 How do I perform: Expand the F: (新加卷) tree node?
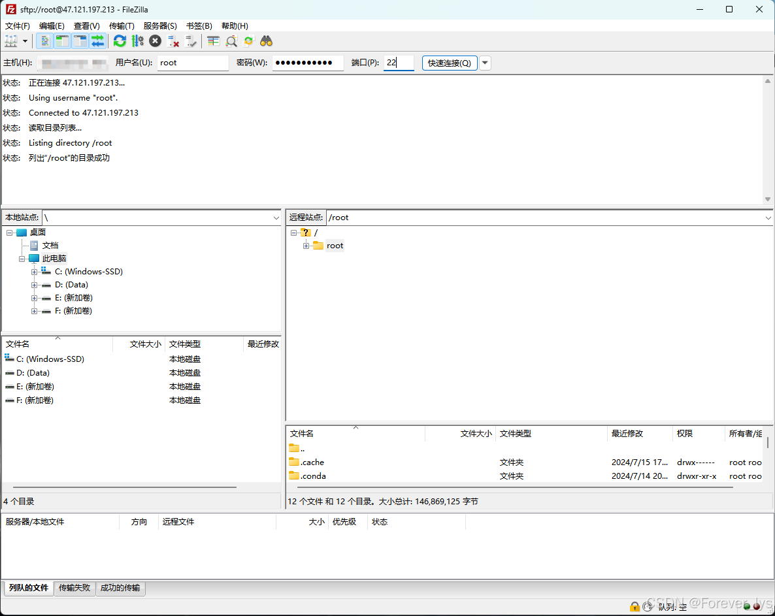(34, 311)
